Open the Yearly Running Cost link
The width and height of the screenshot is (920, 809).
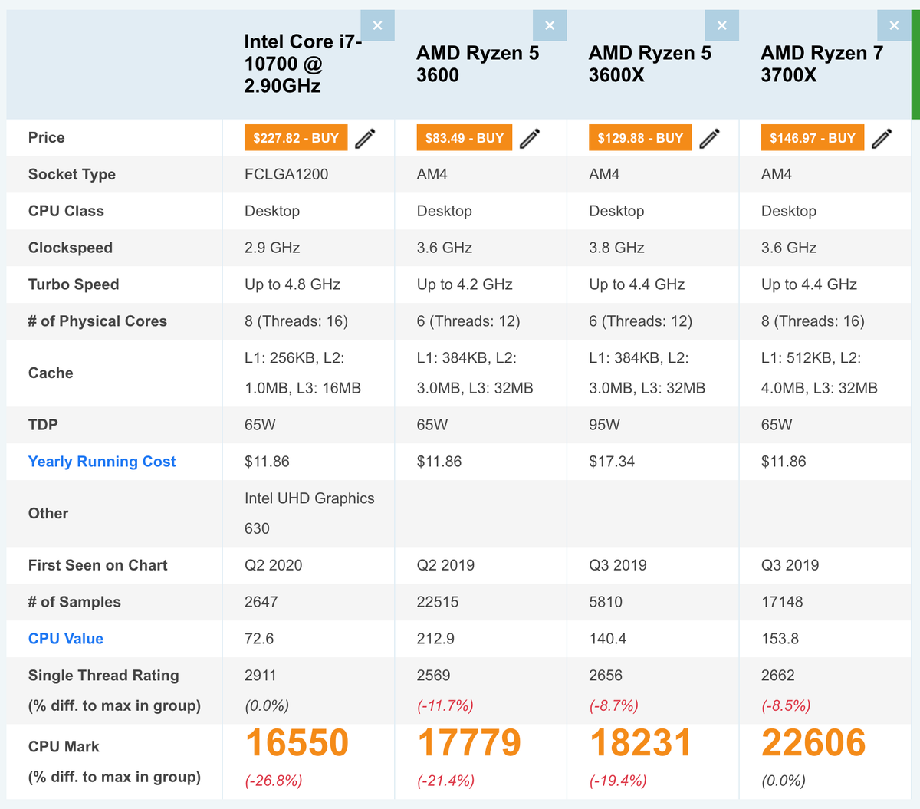pyautogui.click(x=102, y=462)
